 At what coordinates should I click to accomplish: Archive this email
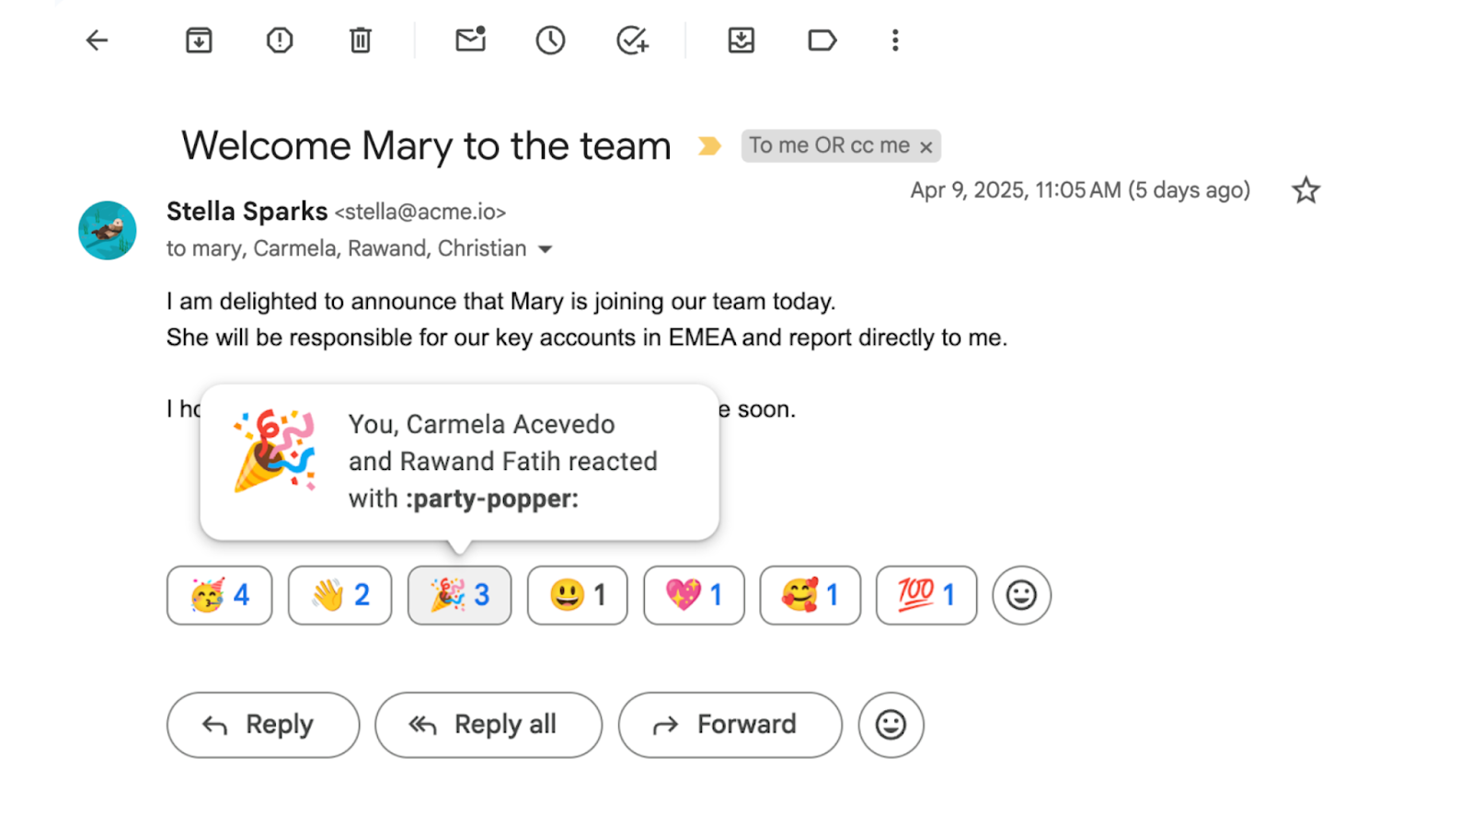coord(198,40)
